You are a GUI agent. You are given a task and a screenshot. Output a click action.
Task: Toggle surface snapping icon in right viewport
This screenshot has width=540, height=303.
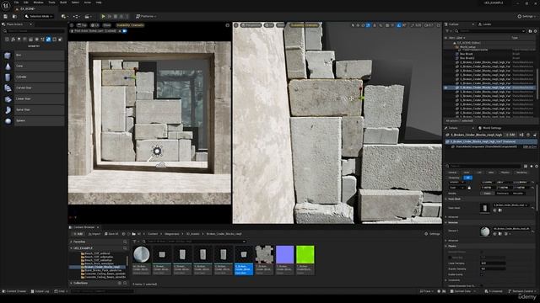pyautogui.click(x=381, y=25)
